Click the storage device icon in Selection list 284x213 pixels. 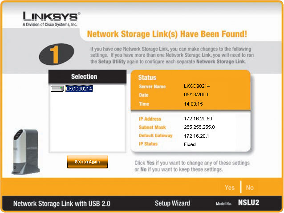57,89
